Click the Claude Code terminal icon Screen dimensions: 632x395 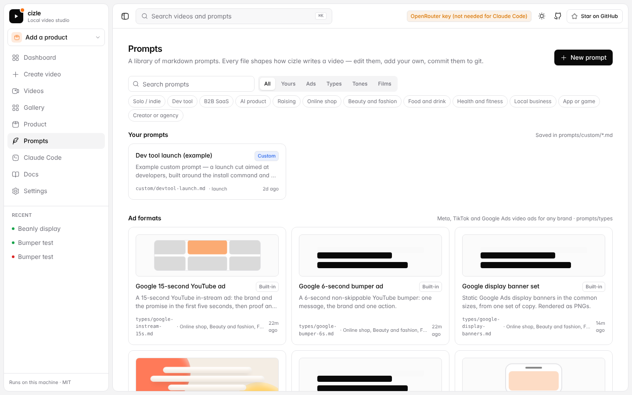pyautogui.click(x=16, y=158)
